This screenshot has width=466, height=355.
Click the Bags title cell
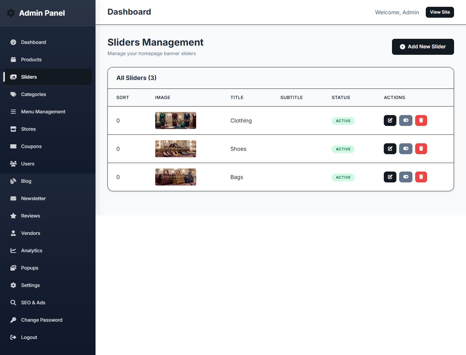tap(237, 177)
